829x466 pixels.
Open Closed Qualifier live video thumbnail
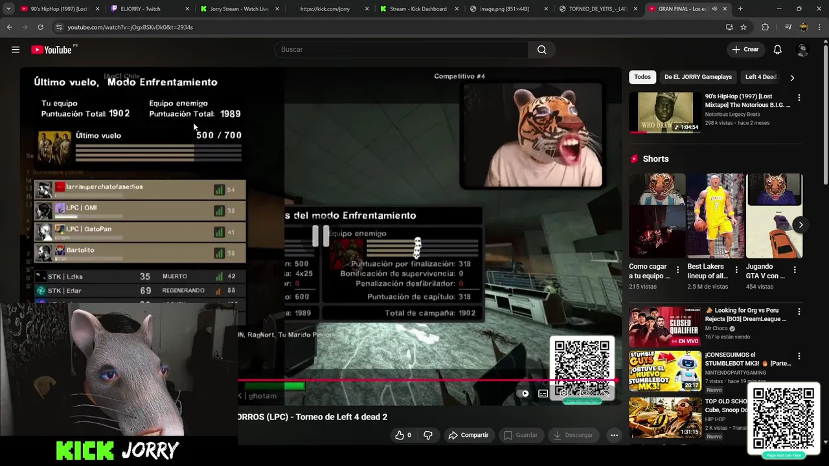(x=665, y=327)
